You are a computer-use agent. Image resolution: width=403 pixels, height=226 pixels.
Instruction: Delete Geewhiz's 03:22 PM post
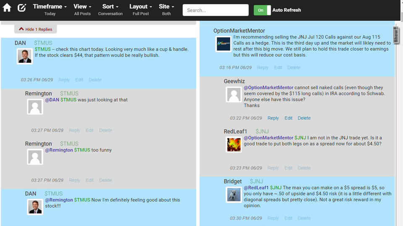coord(304,118)
